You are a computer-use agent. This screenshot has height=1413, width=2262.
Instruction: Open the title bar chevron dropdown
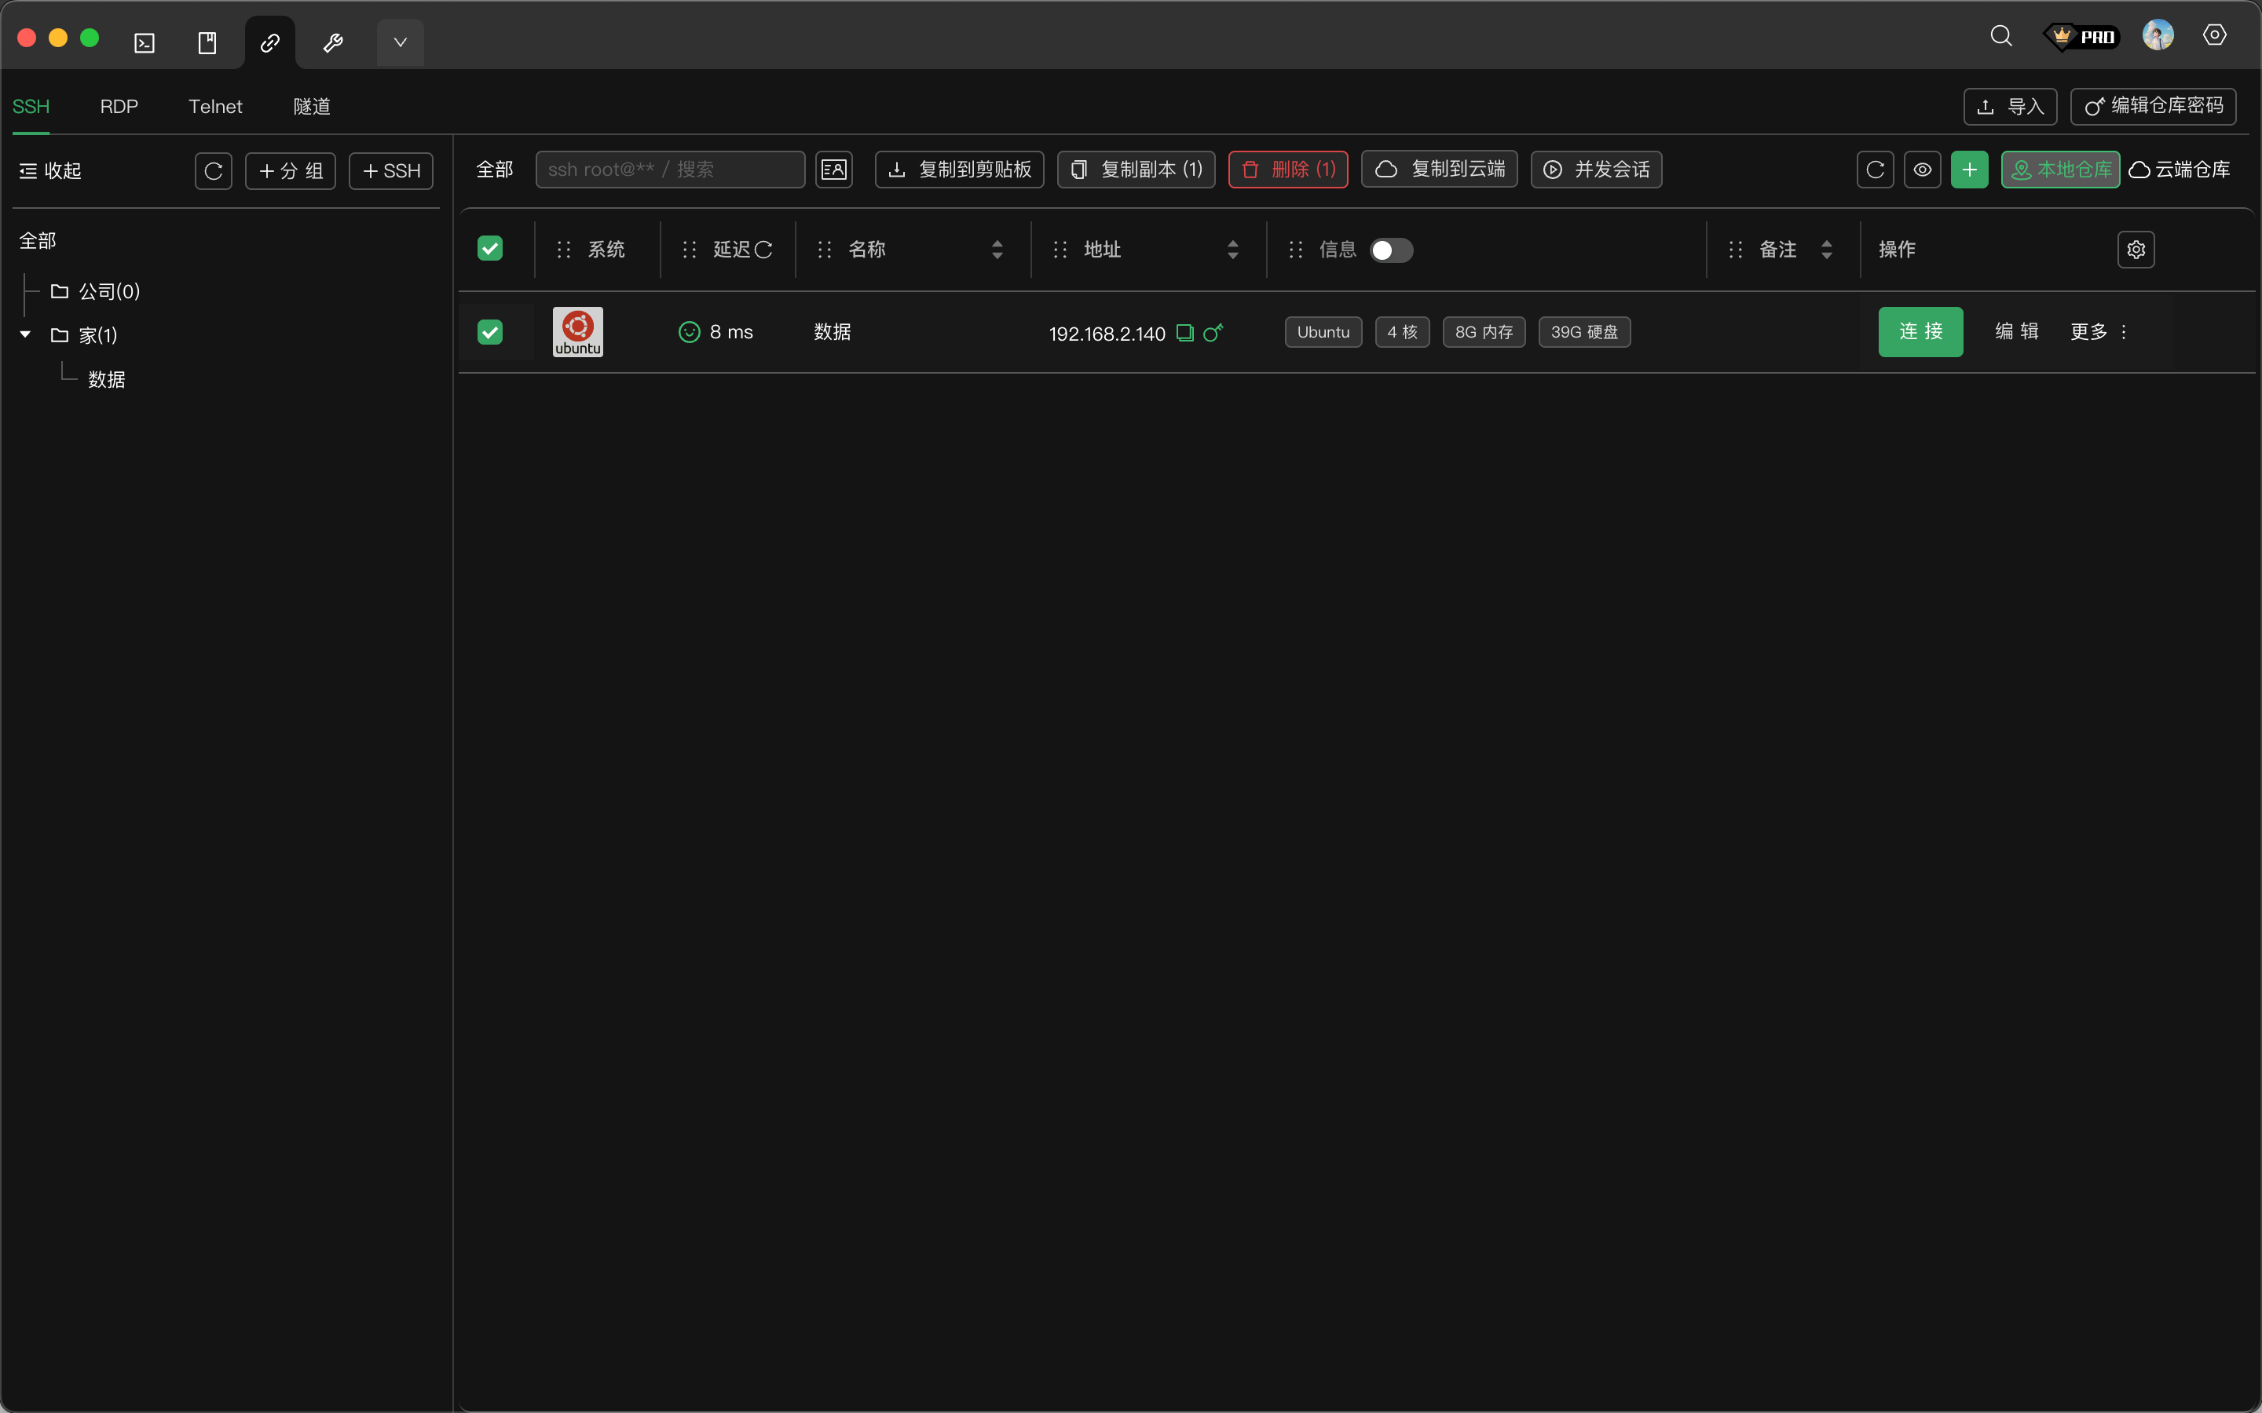click(400, 43)
